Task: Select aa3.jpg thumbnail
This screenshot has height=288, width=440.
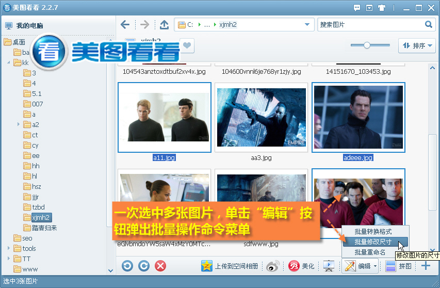Action: [261, 118]
